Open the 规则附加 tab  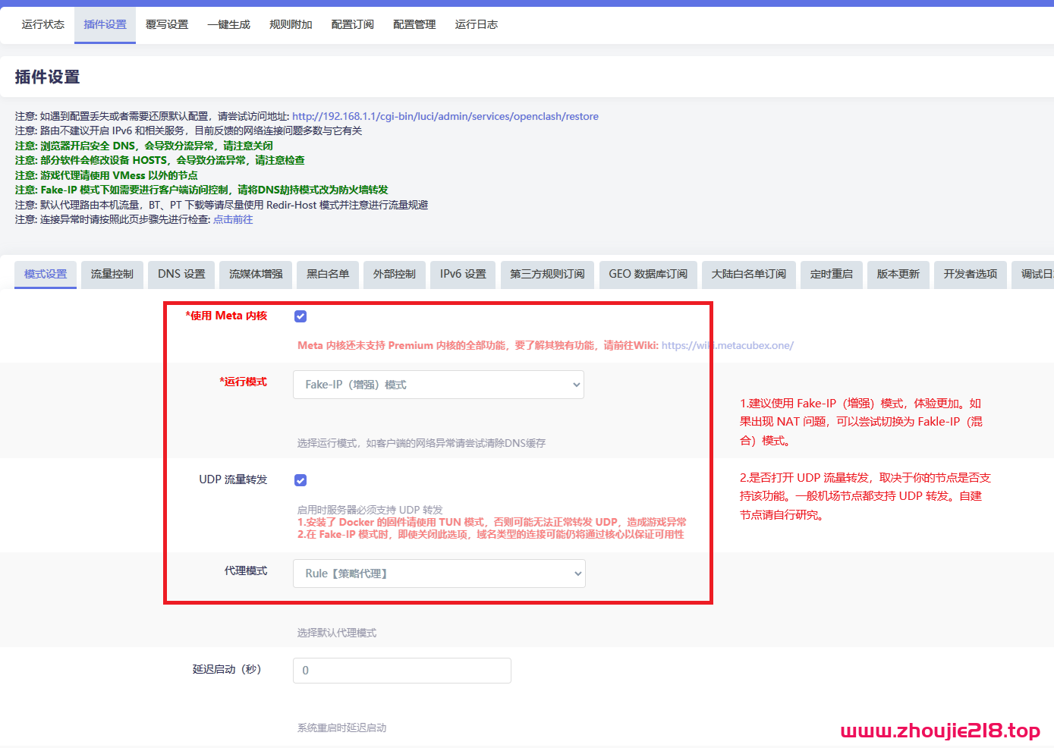coord(291,24)
